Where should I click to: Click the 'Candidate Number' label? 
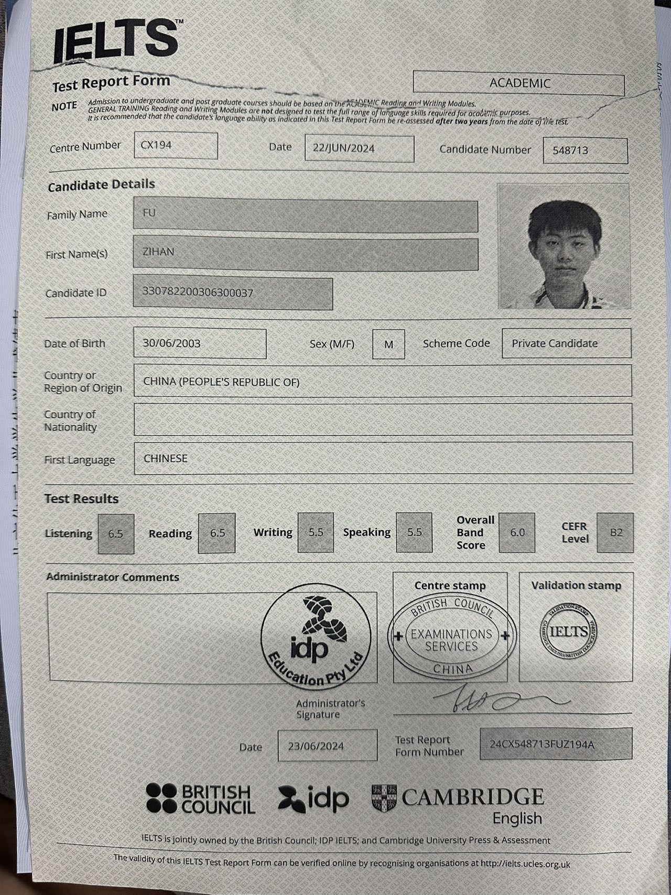485,149
